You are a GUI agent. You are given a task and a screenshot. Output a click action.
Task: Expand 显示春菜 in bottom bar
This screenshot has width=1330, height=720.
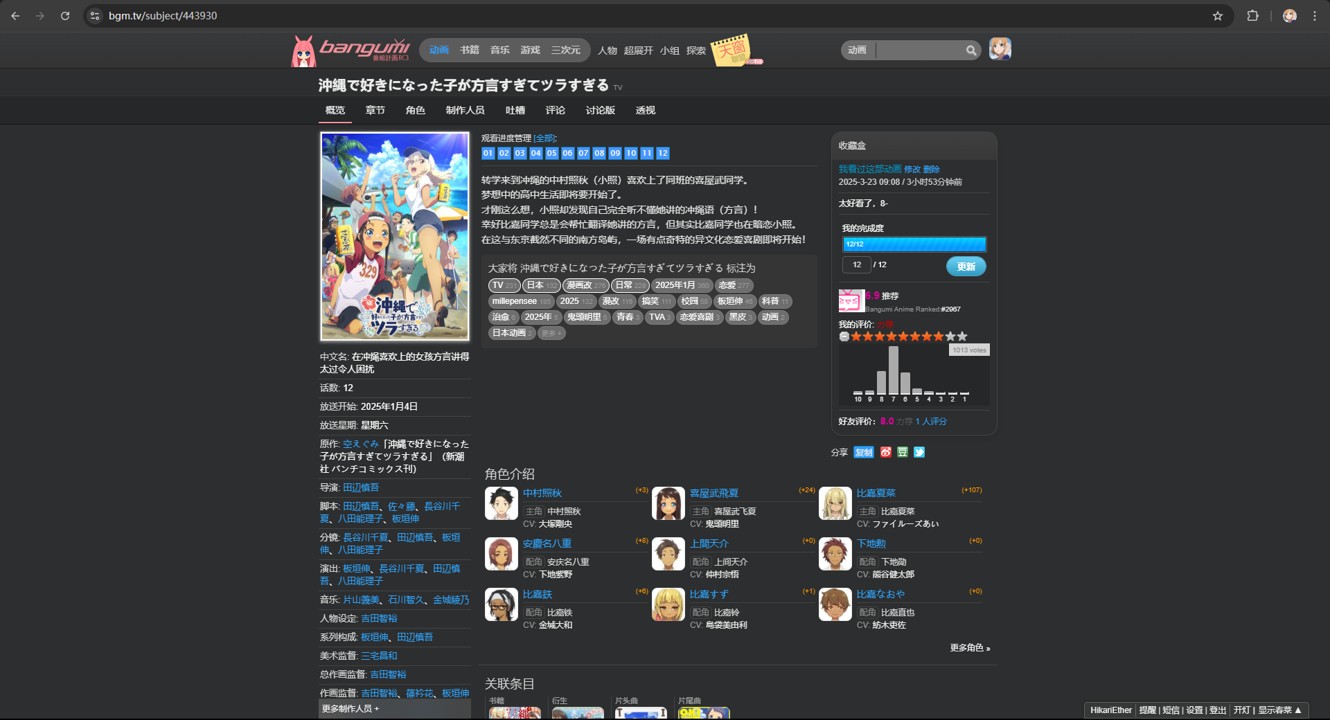point(1279,710)
